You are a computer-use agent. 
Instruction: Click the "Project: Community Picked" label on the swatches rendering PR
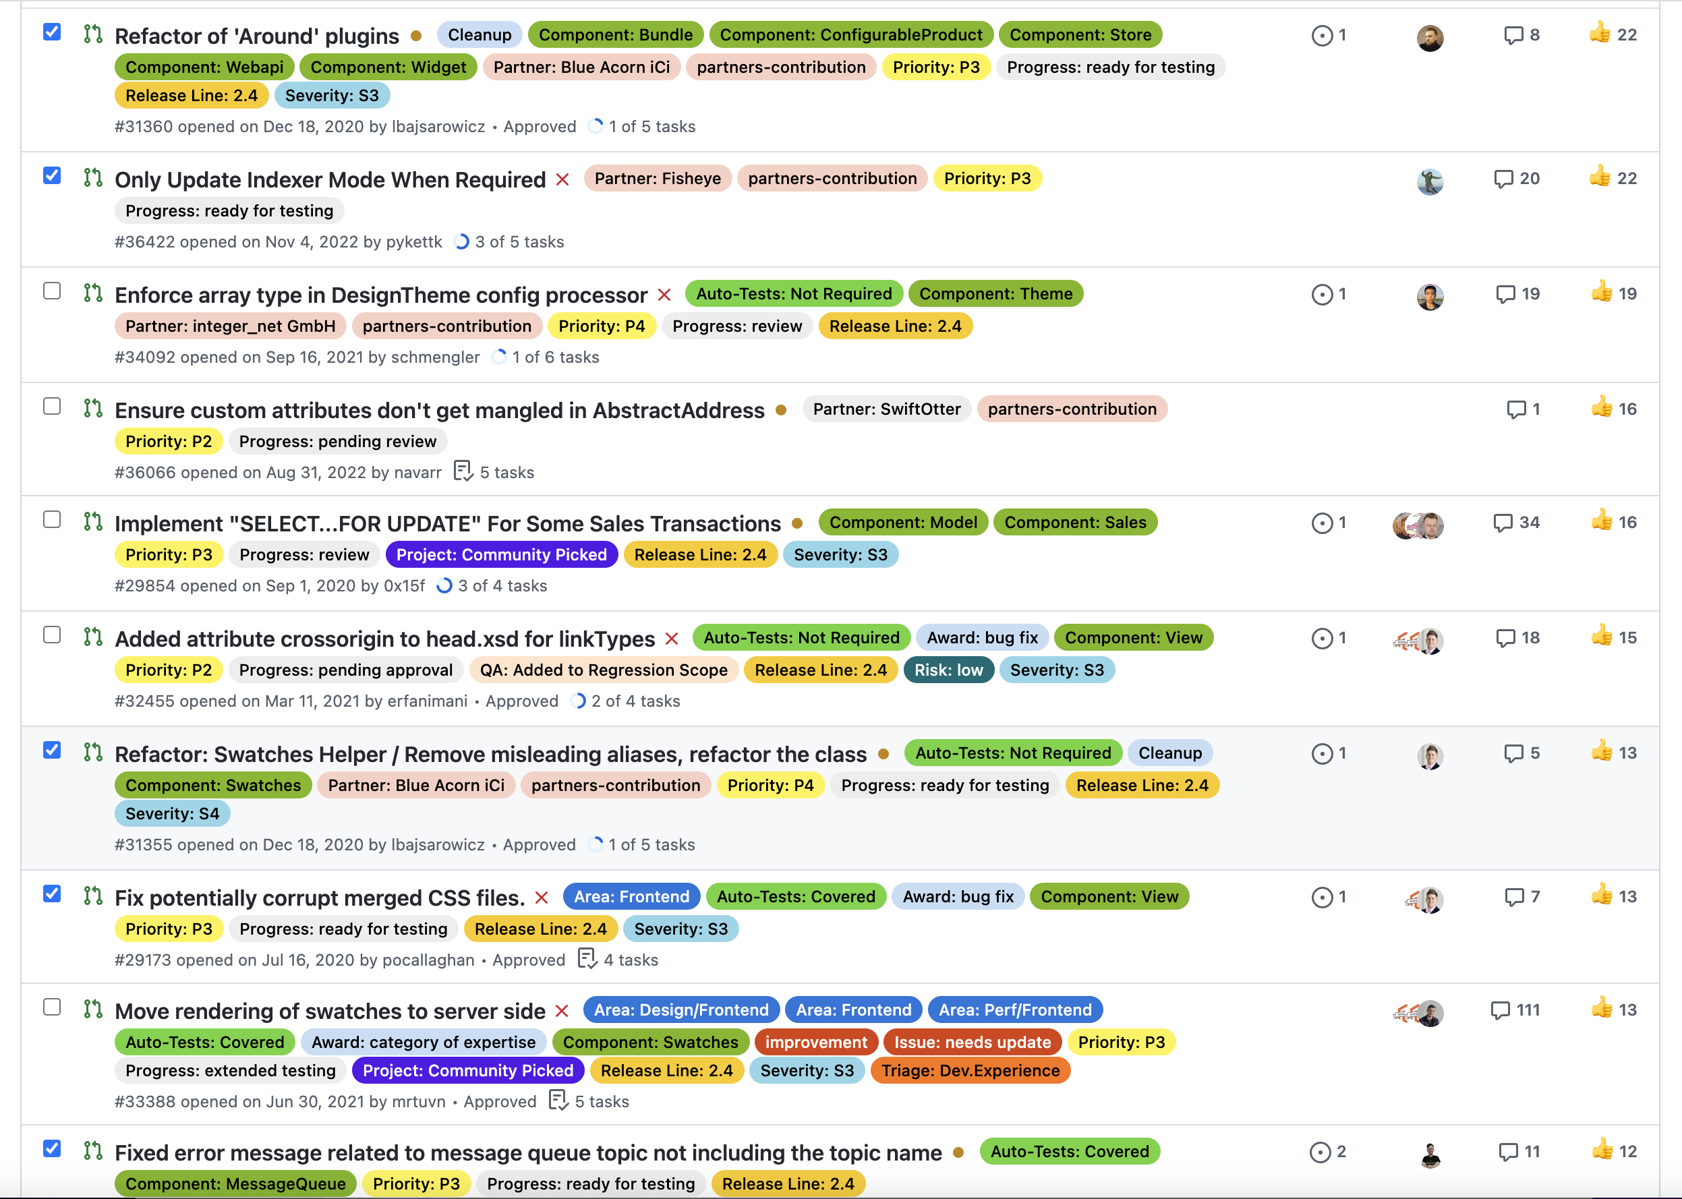[x=467, y=1070]
